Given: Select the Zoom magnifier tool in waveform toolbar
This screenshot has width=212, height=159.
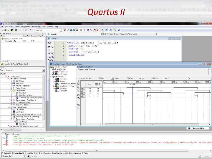Looking at the screenshot, I should (x=78, y=88).
